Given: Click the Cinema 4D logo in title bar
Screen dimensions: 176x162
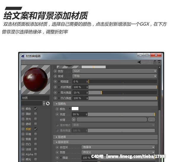Looking at the screenshot, I should point(23,56).
